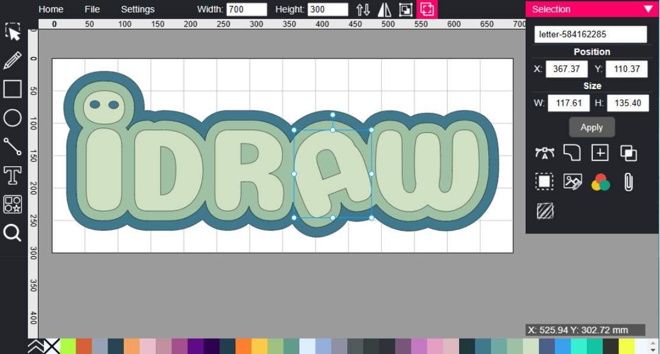Click the tricolor fill icon in Selection panel
The image size is (660, 354).
[601, 182]
